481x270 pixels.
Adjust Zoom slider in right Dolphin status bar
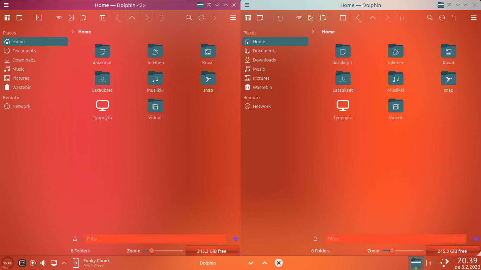402,251
